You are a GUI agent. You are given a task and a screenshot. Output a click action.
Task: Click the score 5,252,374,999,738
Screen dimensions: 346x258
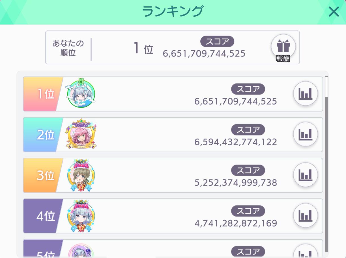pos(235,183)
